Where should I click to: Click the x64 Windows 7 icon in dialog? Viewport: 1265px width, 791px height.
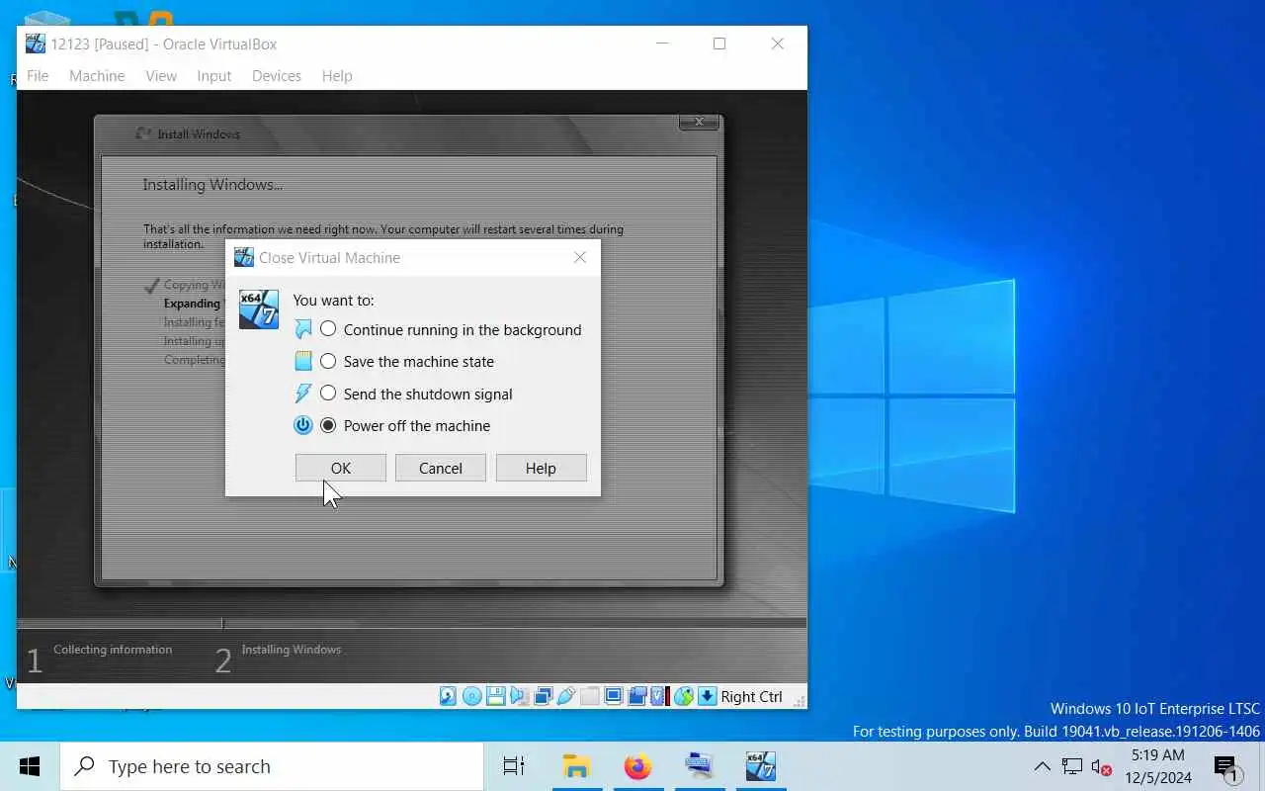tap(259, 309)
